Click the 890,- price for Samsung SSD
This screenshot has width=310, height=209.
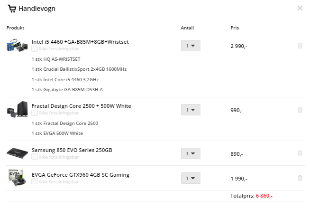[x=237, y=154]
